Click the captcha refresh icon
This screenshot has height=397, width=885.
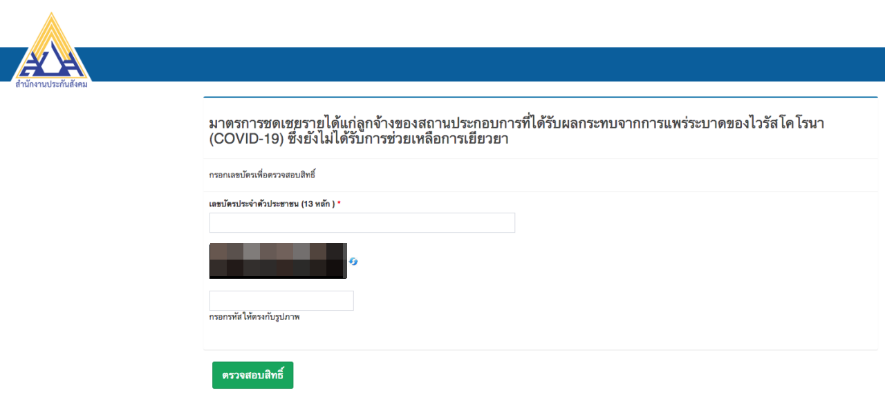[x=353, y=262]
